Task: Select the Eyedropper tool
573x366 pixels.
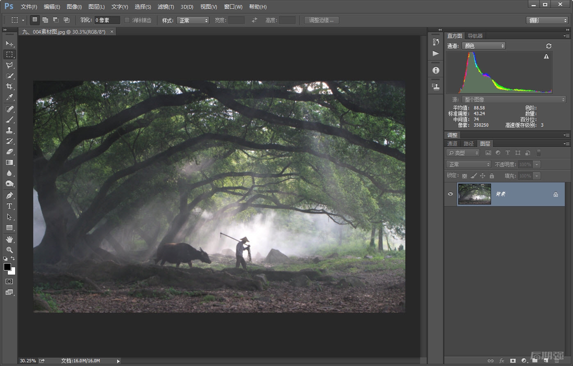Action: (9, 97)
